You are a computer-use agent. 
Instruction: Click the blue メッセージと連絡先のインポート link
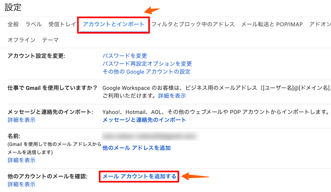point(144,120)
